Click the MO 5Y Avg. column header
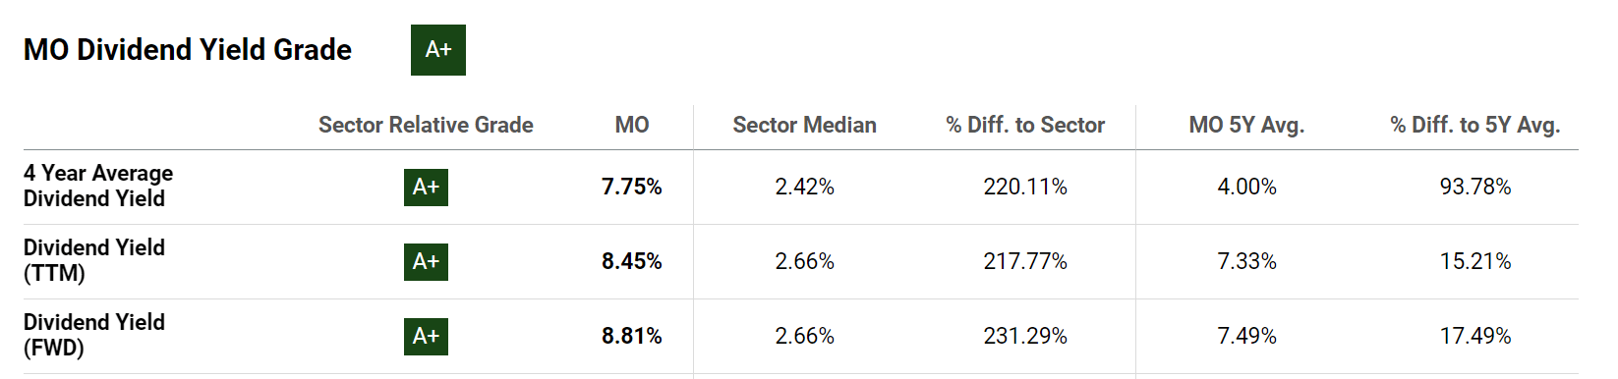 (1246, 126)
